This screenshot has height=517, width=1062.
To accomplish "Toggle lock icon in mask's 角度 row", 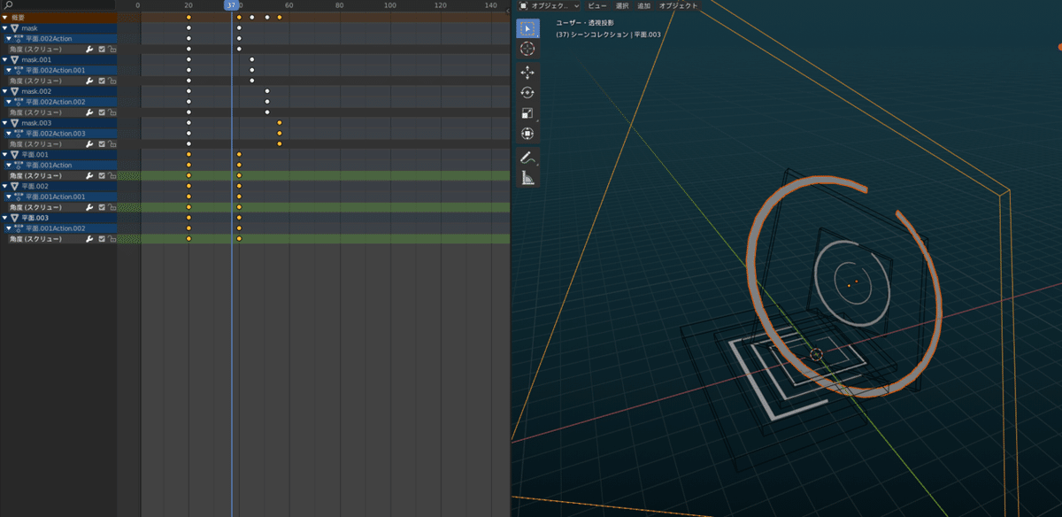I will [x=112, y=50].
